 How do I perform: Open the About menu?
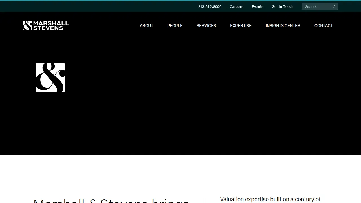click(146, 26)
